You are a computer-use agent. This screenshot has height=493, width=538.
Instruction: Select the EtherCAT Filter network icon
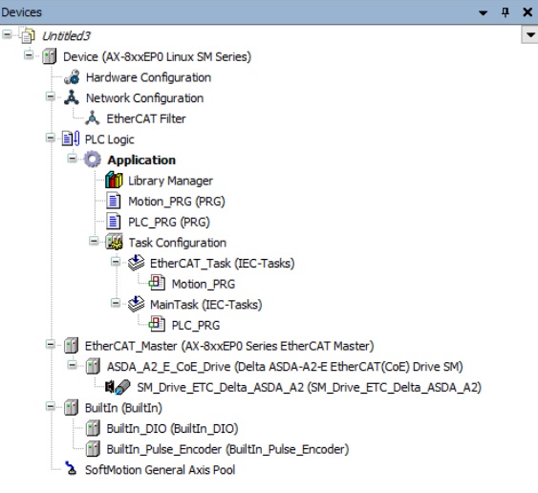click(92, 118)
